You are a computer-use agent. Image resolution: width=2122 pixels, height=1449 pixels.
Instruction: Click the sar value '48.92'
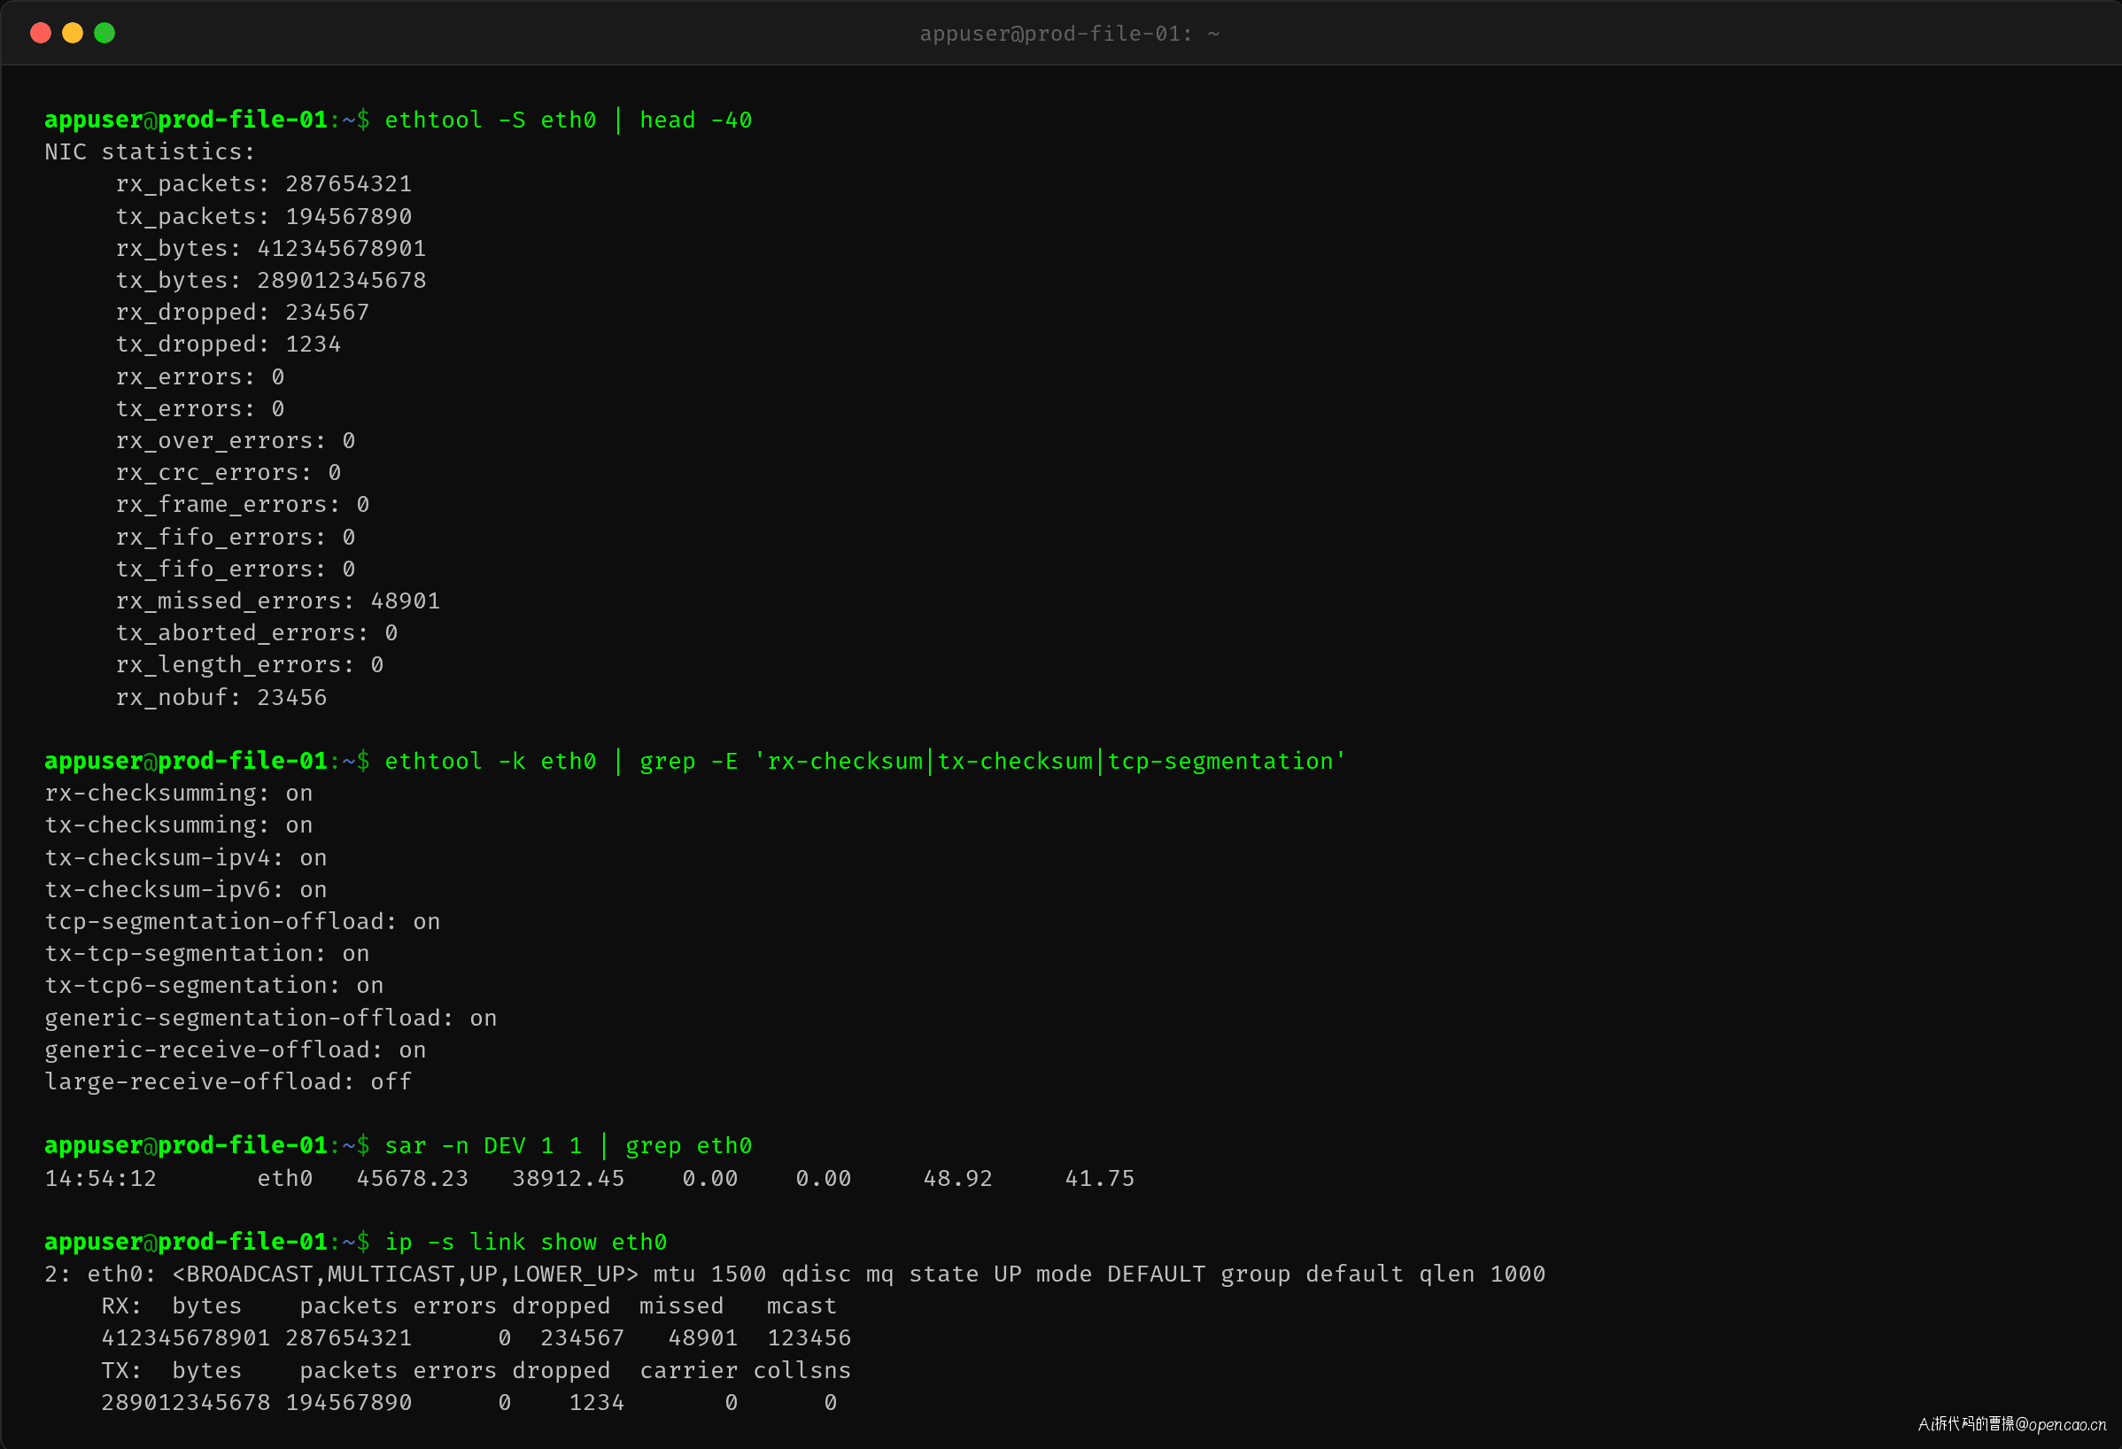(957, 1178)
